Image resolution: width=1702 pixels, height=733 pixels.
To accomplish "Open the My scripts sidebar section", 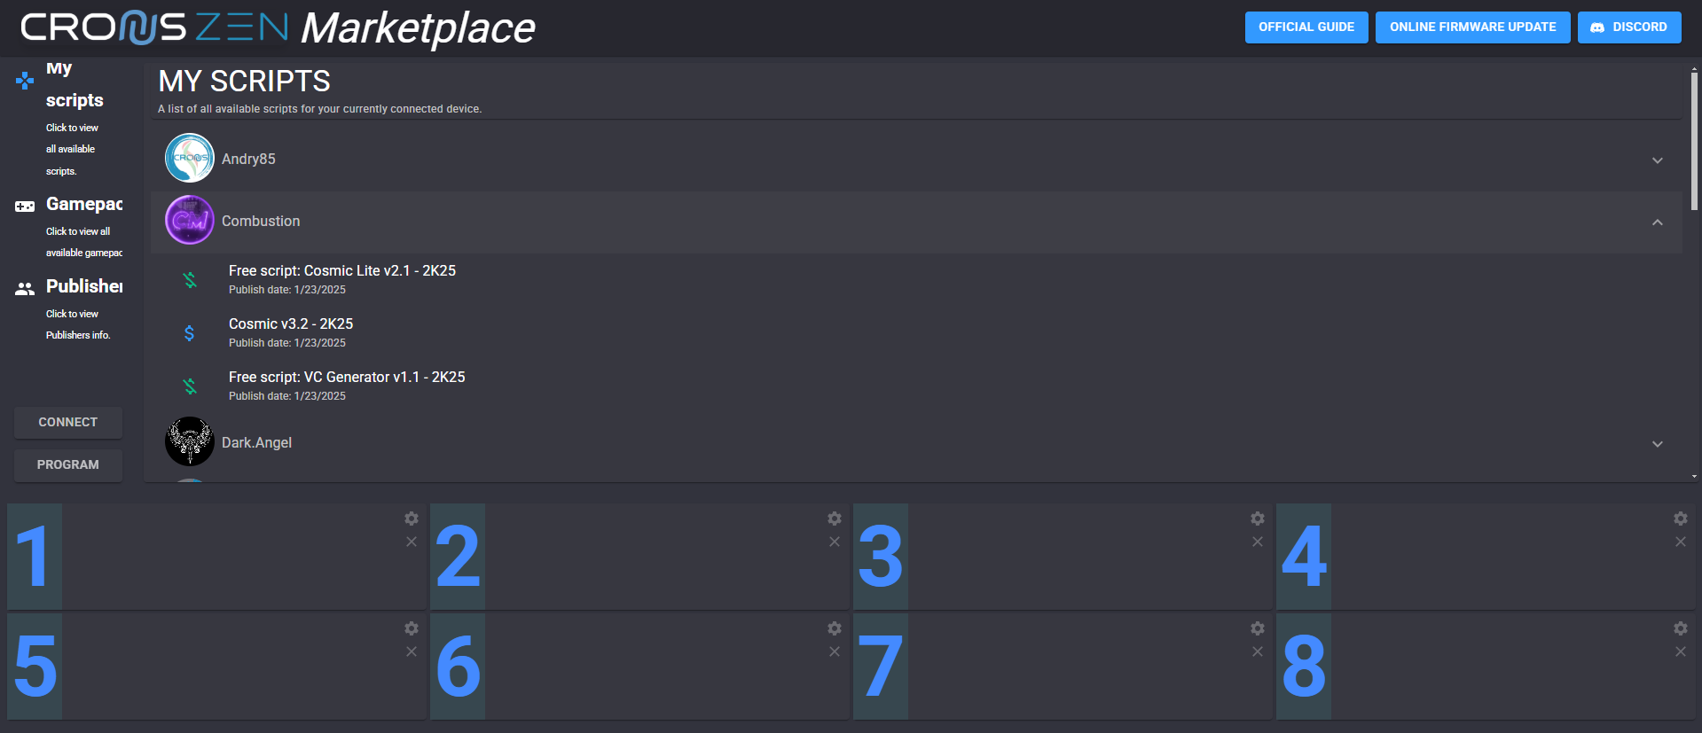I will [74, 100].
